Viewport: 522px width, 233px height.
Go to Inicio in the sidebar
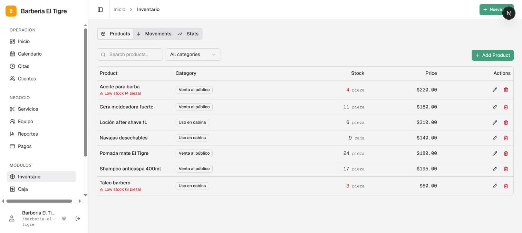41,41
